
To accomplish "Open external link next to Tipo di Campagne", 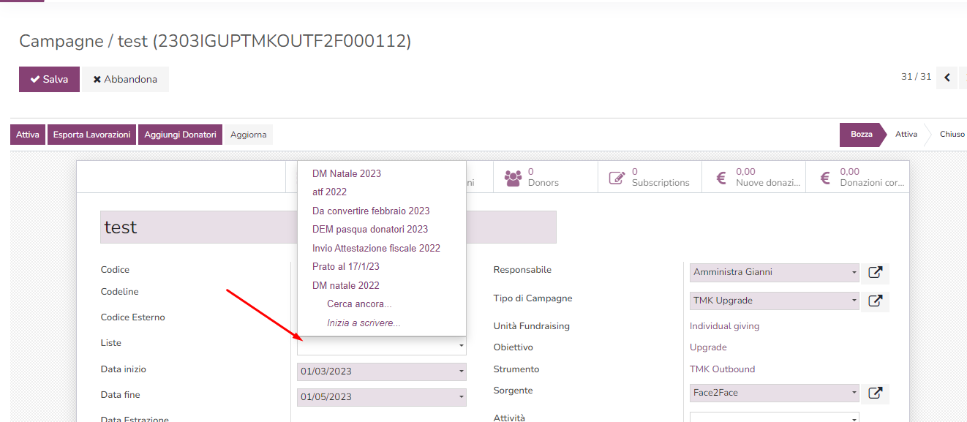I will [x=875, y=301].
